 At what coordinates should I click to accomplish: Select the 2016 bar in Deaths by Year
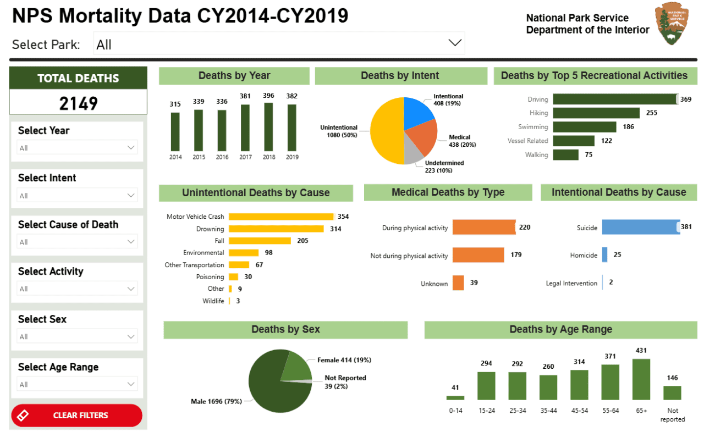[222, 131]
